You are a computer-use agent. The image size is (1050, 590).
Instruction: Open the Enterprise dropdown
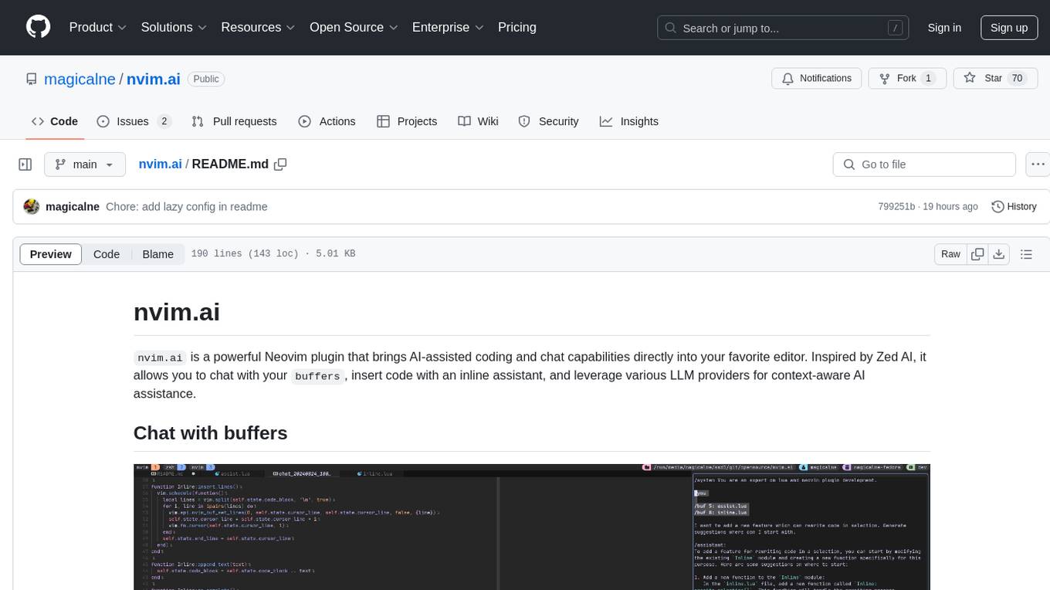tap(448, 27)
